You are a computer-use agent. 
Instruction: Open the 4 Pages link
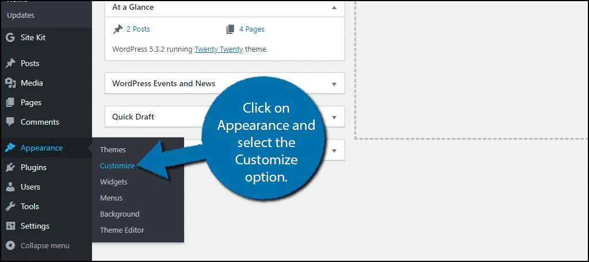coord(251,29)
